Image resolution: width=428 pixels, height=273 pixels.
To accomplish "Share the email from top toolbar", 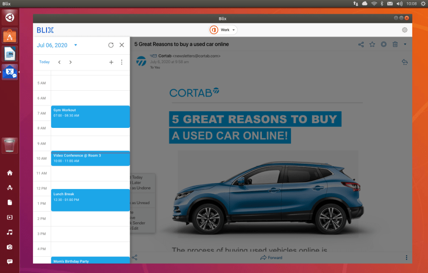I will [x=361, y=44].
